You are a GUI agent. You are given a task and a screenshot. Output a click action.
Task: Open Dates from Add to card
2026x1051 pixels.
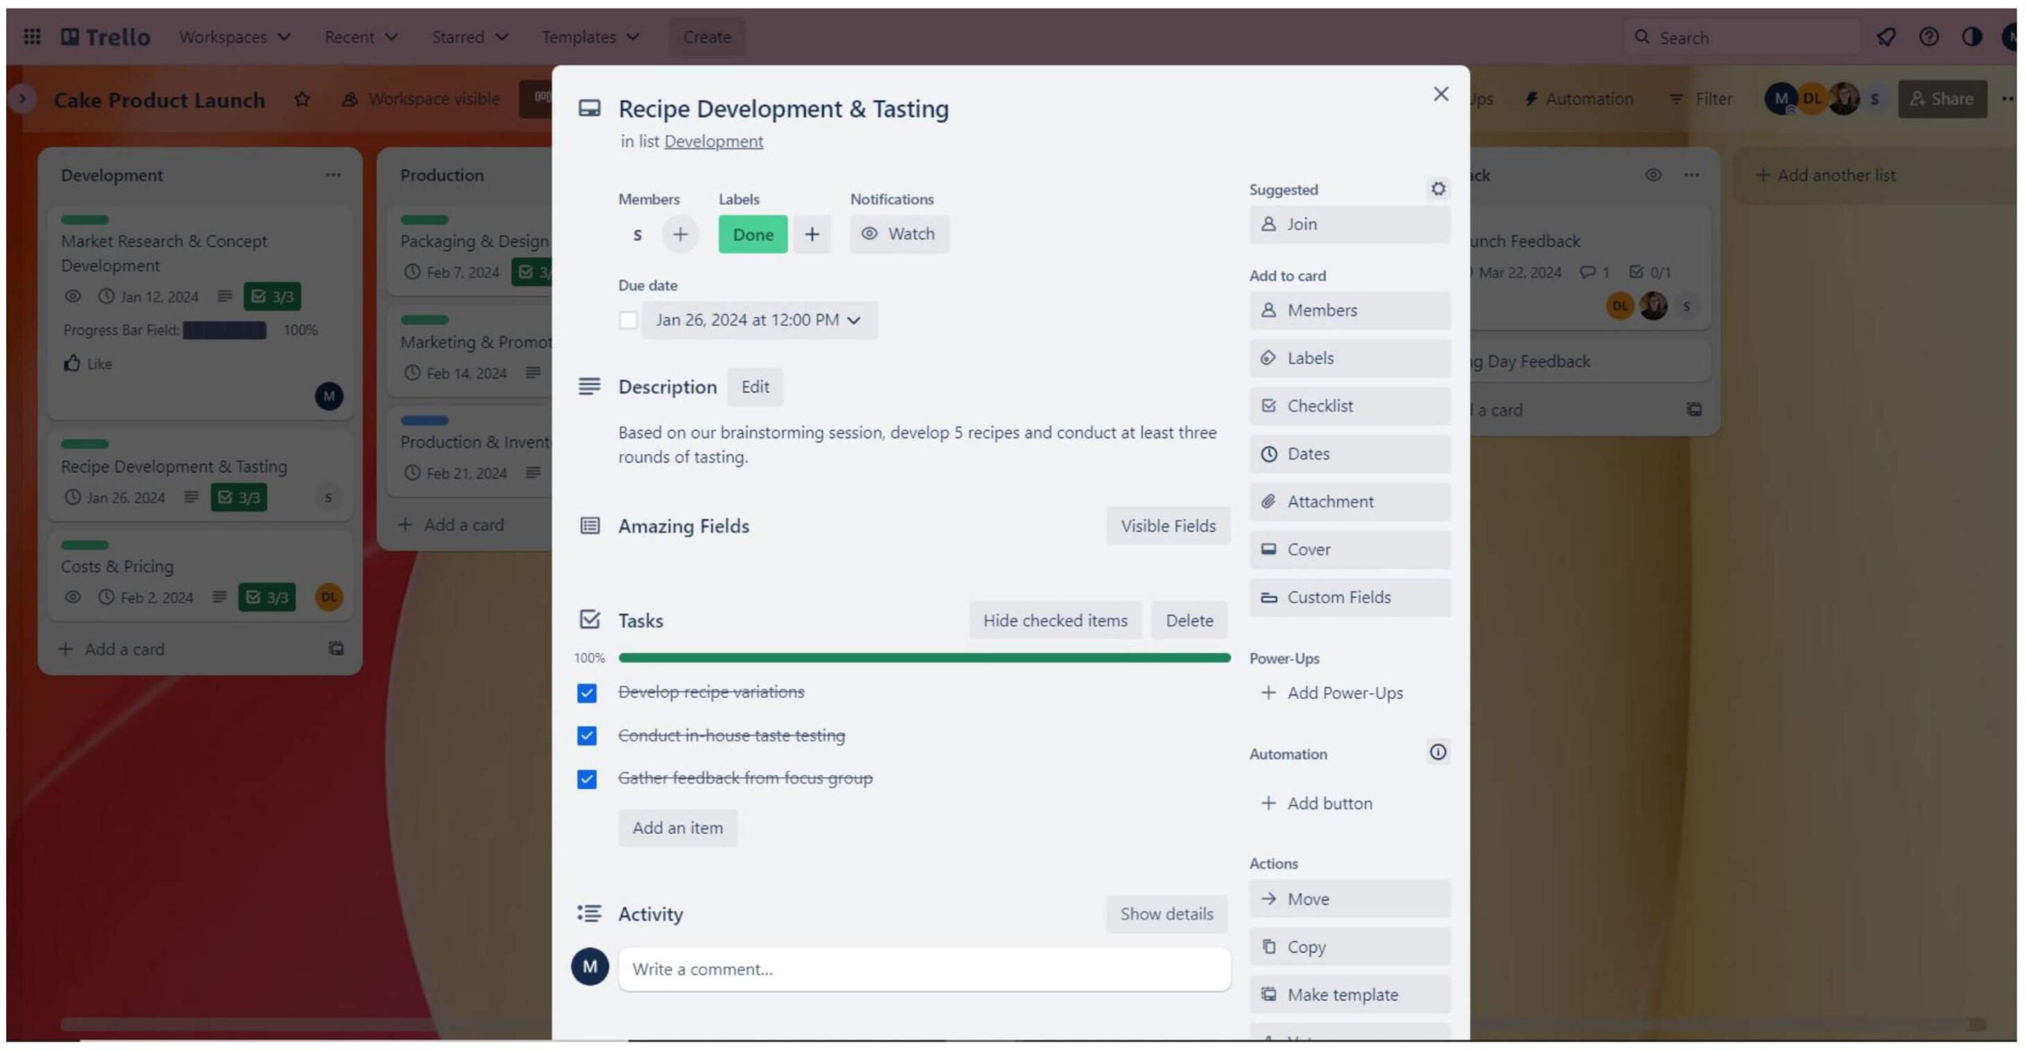(x=1349, y=453)
